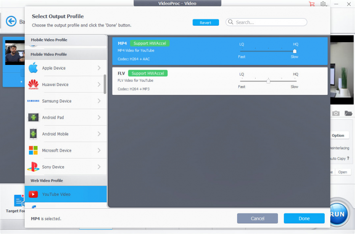Click the Huawei Device logo

pos(33,84)
